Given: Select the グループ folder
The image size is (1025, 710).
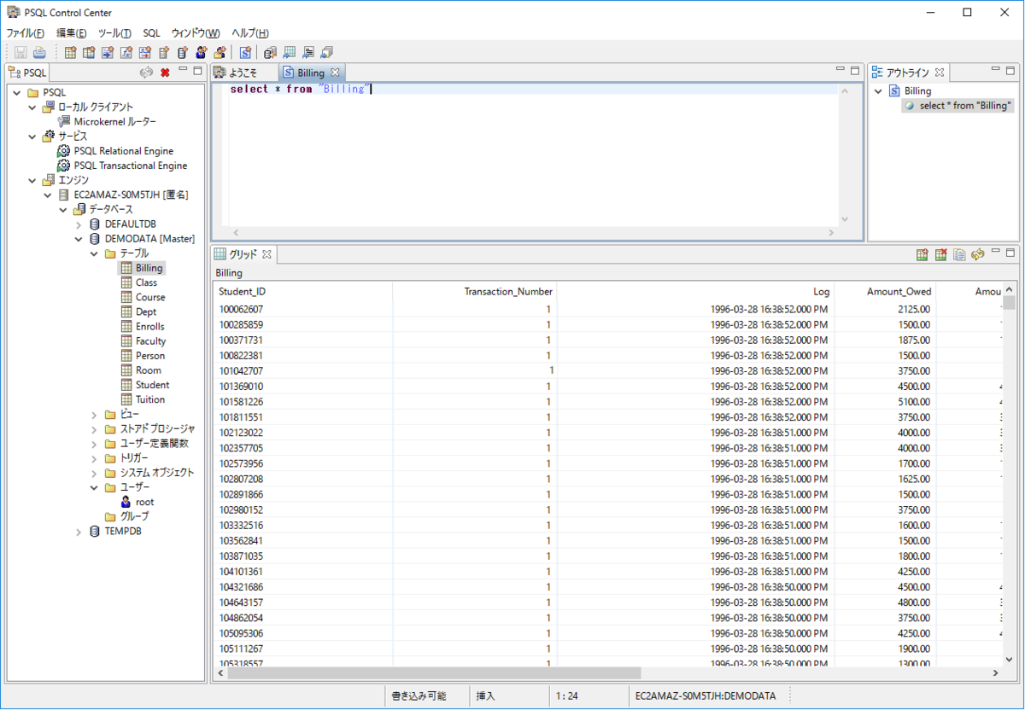Looking at the screenshot, I should (134, 516).
